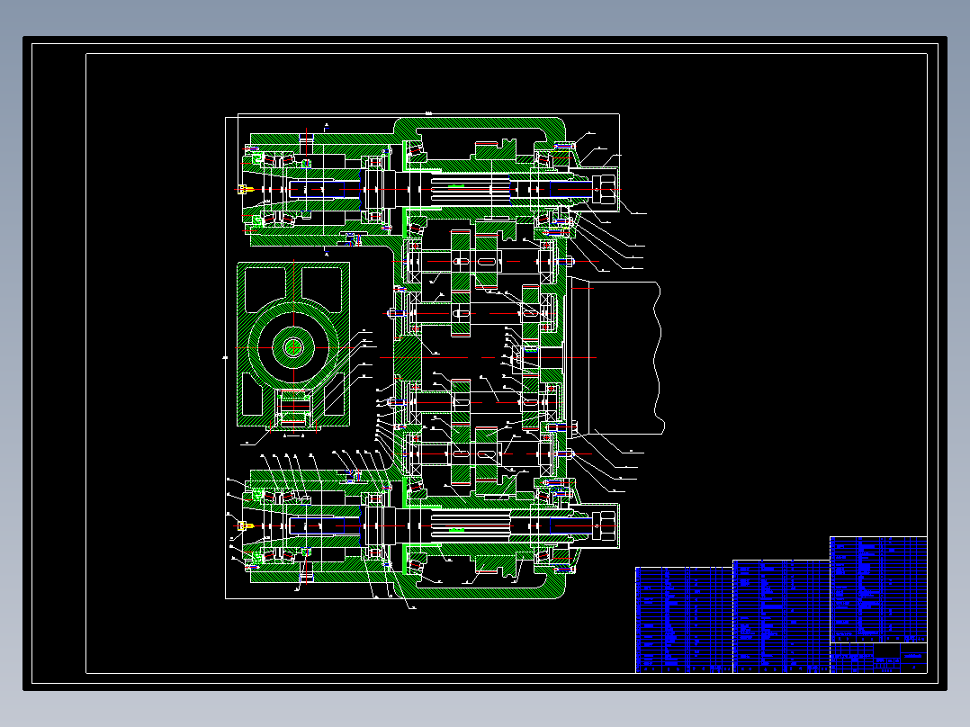Select the overall height dimension text on the left
Image resolution: width=970 pixels, height=727 pixels.
pos(225,357)
